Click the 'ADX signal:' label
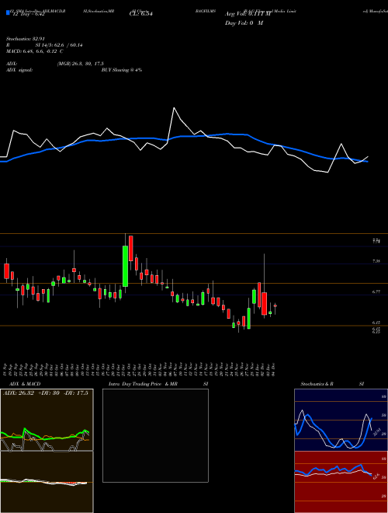This screenshot has height=513, width=388. point(19,70)
